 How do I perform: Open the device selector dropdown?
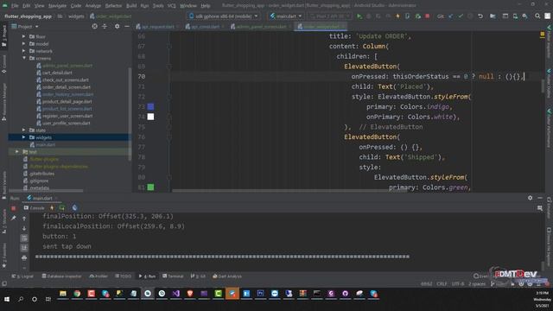tap(224, 16)
